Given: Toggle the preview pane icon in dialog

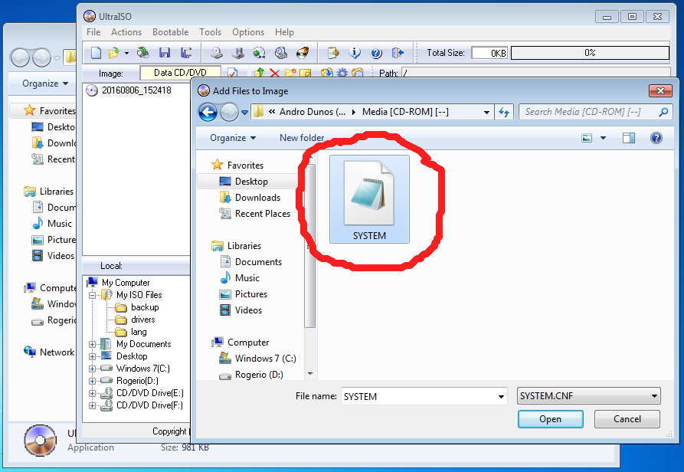Looking at the screenshot, I should tap(629, 138).
